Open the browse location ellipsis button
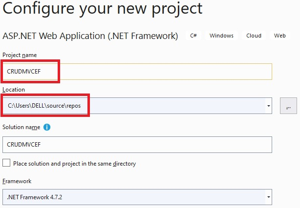 coord(288,106)
